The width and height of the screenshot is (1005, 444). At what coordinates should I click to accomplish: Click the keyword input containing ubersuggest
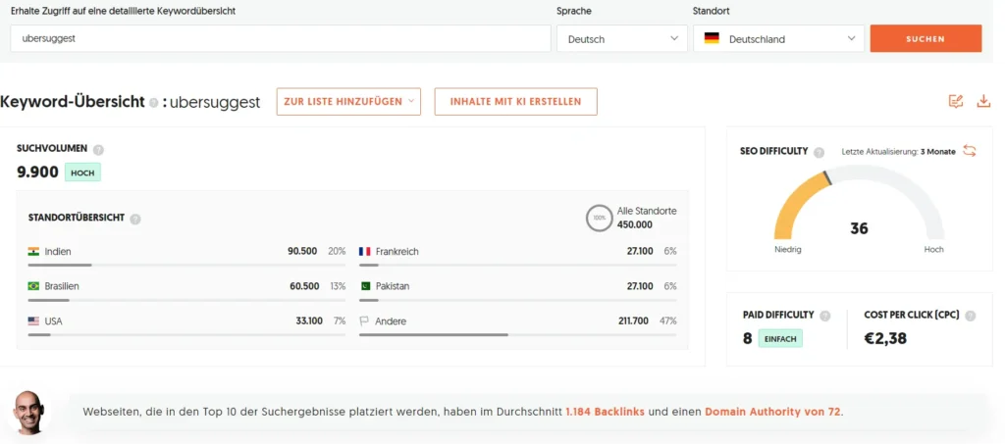coord(281,39)
